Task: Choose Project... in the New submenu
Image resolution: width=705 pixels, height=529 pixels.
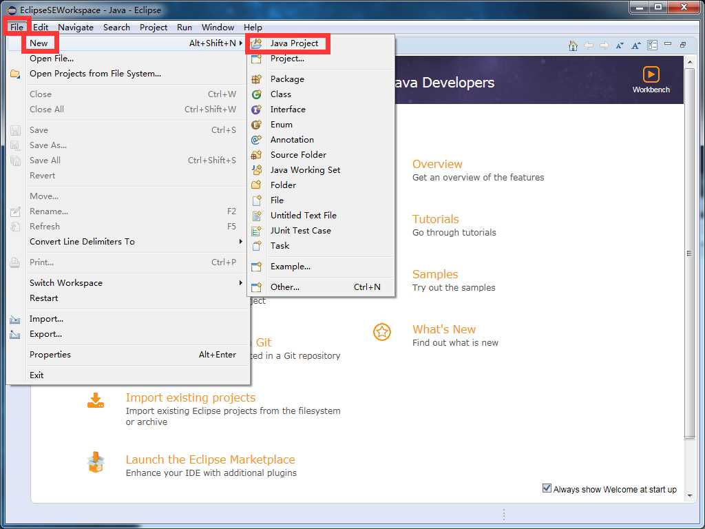Action: [321, 59]
